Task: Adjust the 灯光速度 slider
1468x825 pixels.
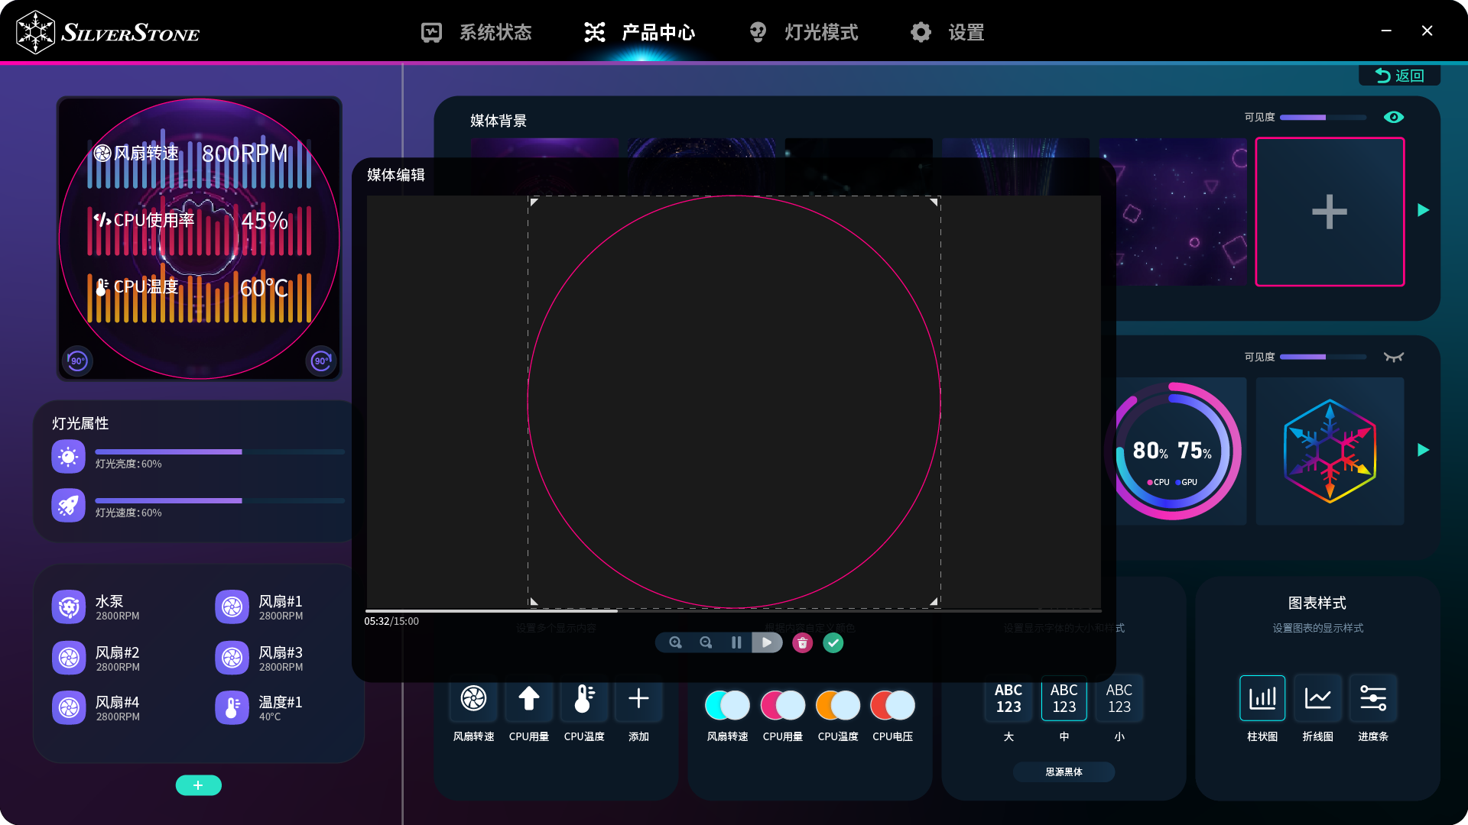Action: (242, 500)
